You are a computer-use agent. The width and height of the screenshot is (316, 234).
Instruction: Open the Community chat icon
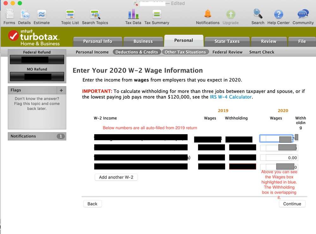point(303,15)
